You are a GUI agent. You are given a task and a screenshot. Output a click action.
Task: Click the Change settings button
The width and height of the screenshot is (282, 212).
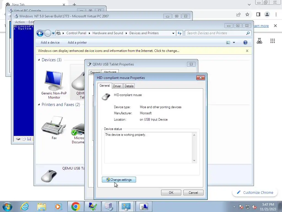pos(119,179)
